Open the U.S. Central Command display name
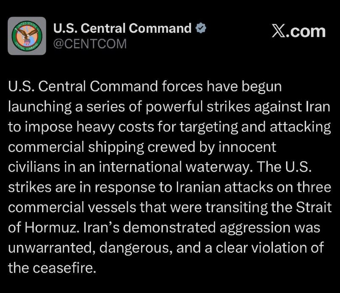 coord(122,28)
